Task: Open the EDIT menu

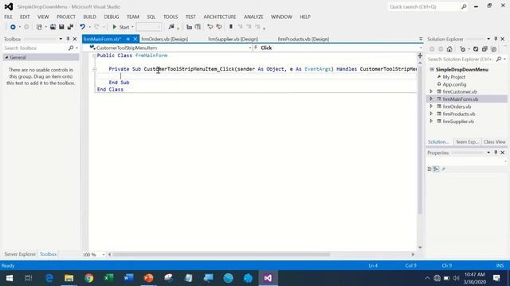Action: [x=25, y=17]
